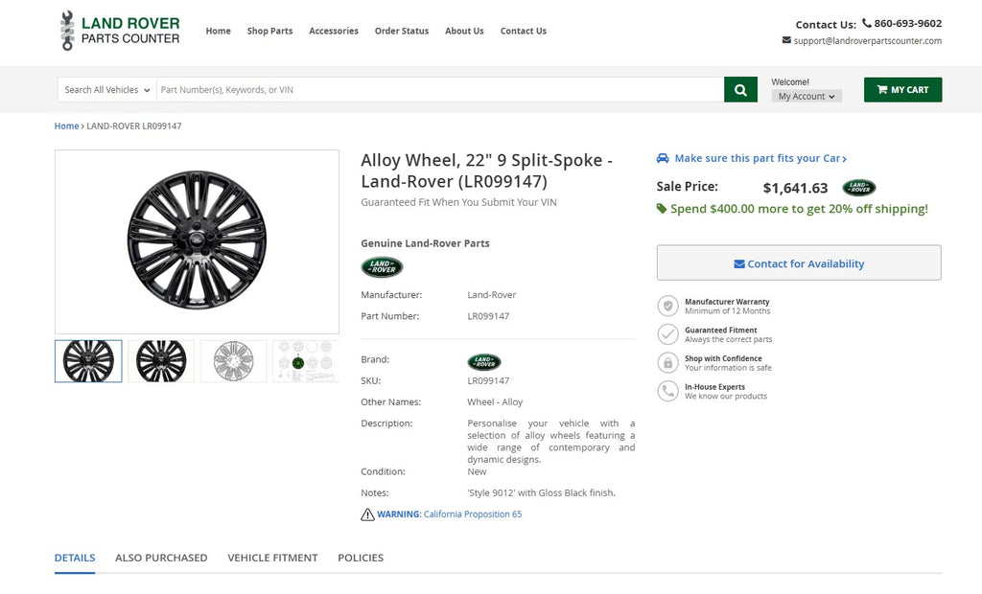Click the Land Rover badge in Brand row

(484, 362)
